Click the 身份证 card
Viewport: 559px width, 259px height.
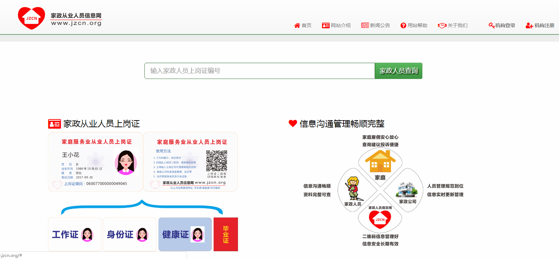point(130,234)
